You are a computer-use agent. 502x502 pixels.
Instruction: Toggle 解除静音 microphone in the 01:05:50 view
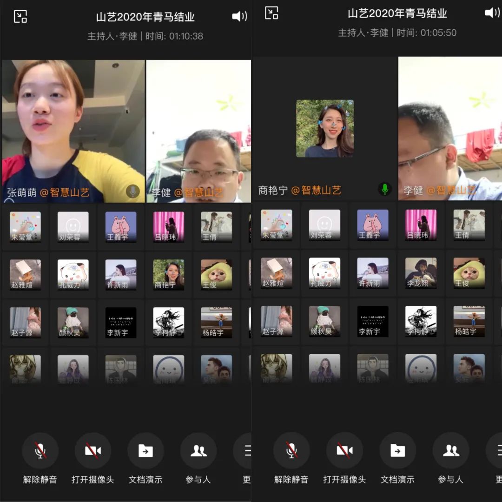coord(291,451)
